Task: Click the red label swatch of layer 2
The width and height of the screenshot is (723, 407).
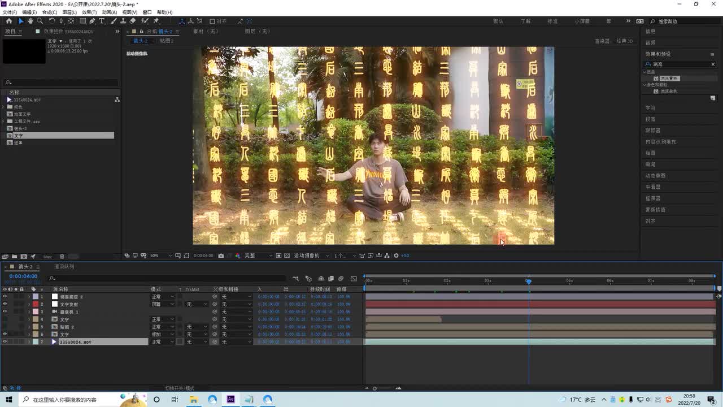Action: [x=36, y=304]
